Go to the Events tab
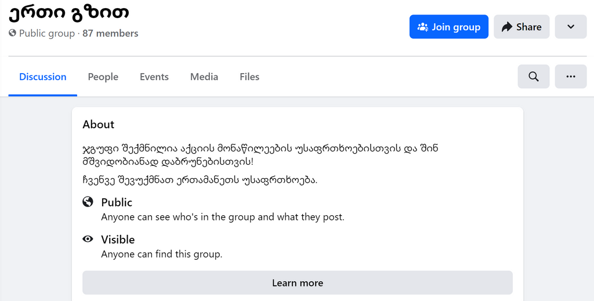 (154, 77)
